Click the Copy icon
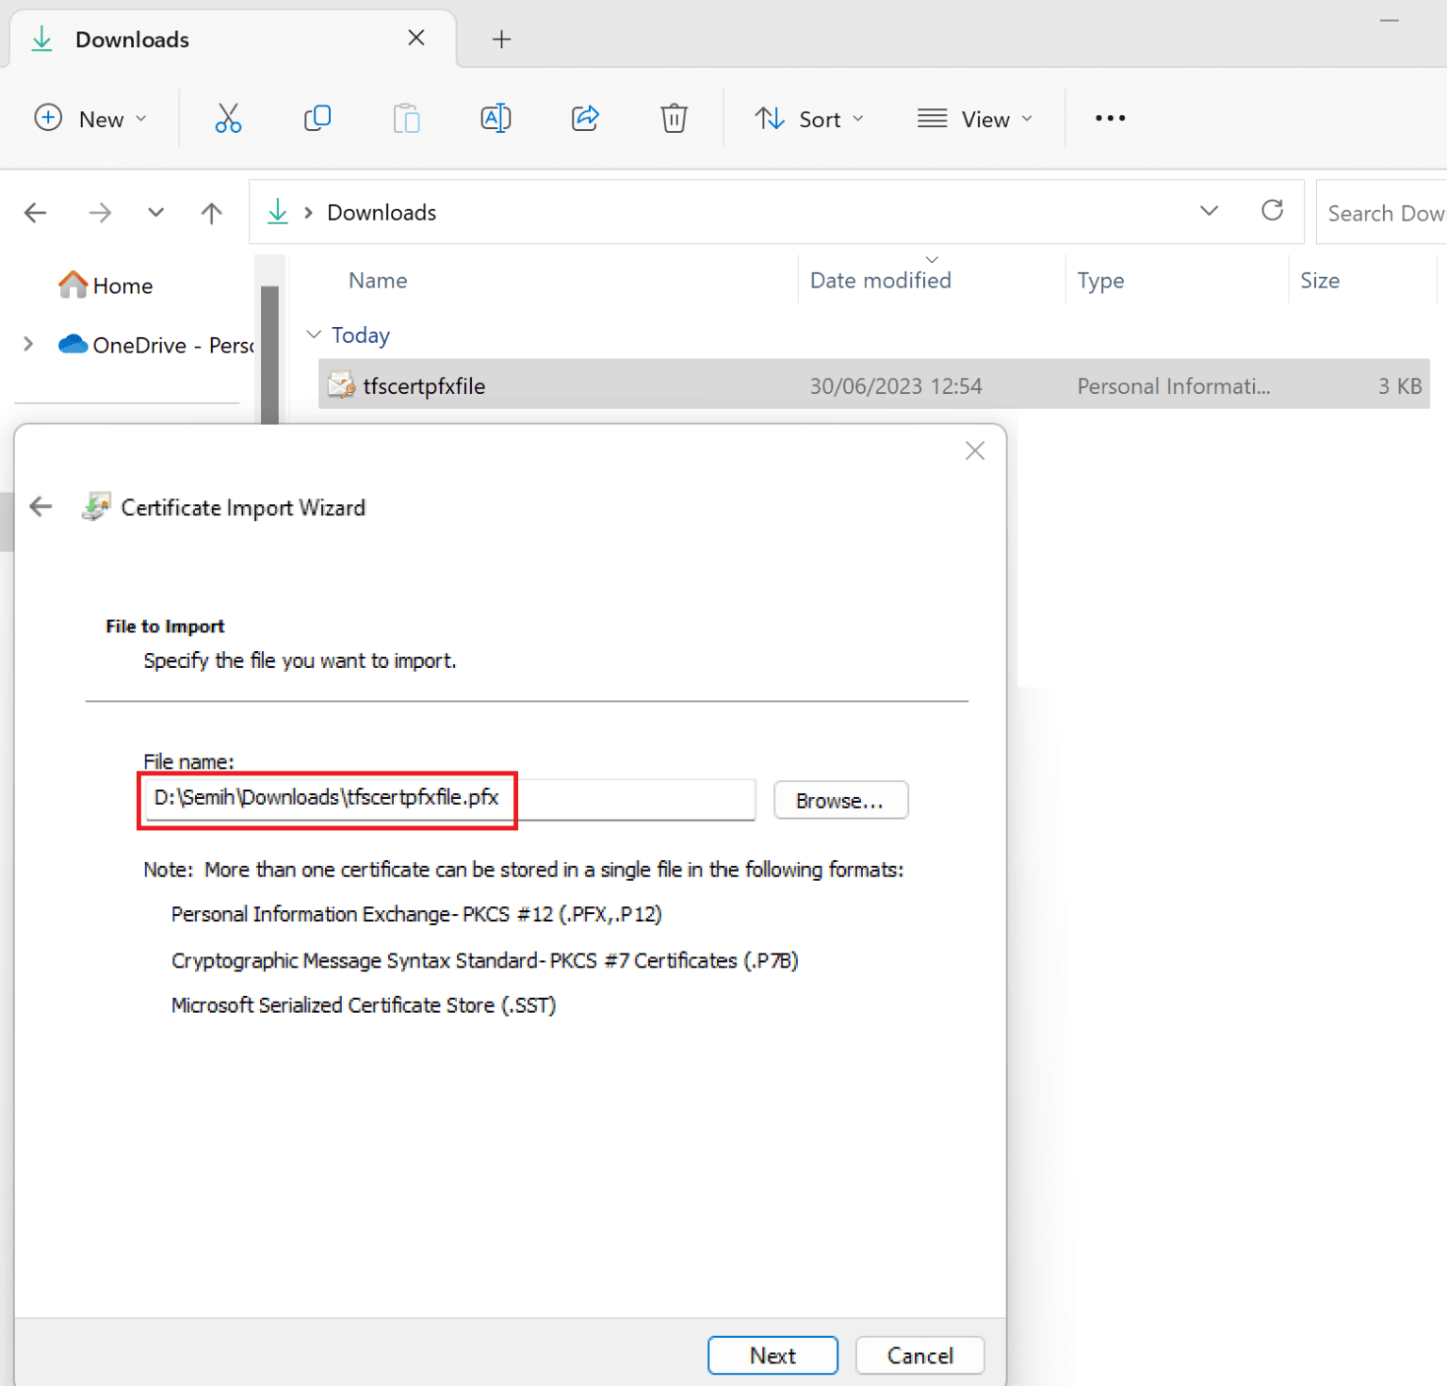Viewport: 1447px width, 1386px height. (317, 118)
